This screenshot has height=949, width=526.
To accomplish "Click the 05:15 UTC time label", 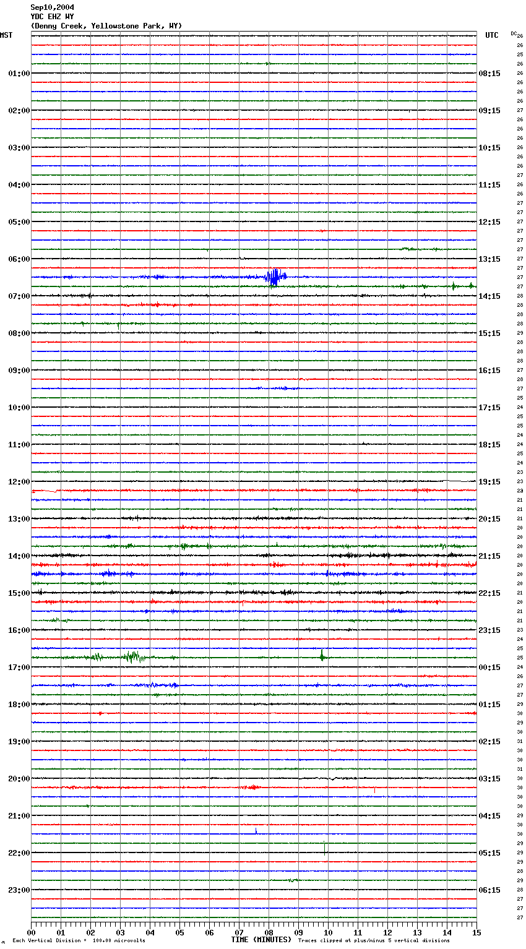I will [x=489, y=853].
